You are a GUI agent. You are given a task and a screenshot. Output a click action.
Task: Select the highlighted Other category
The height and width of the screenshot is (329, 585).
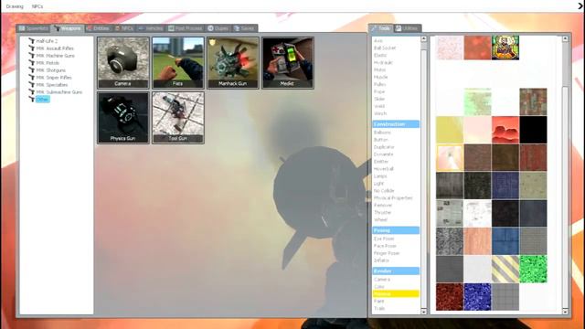point(42,100)
